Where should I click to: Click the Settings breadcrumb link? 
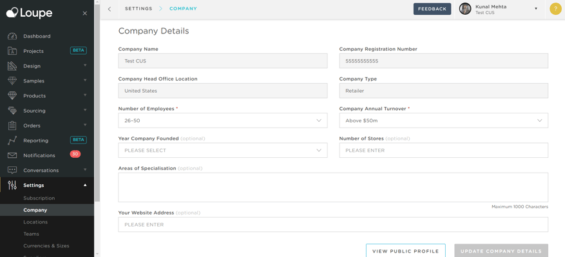click(x=139, y=8)
